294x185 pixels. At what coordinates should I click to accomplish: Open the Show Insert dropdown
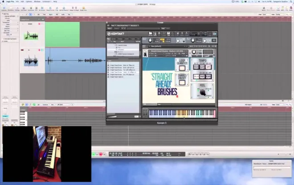point(134,25)
